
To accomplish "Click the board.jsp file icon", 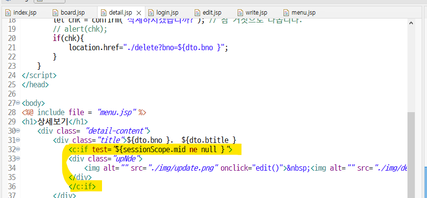I will click(x=56, y=13).
